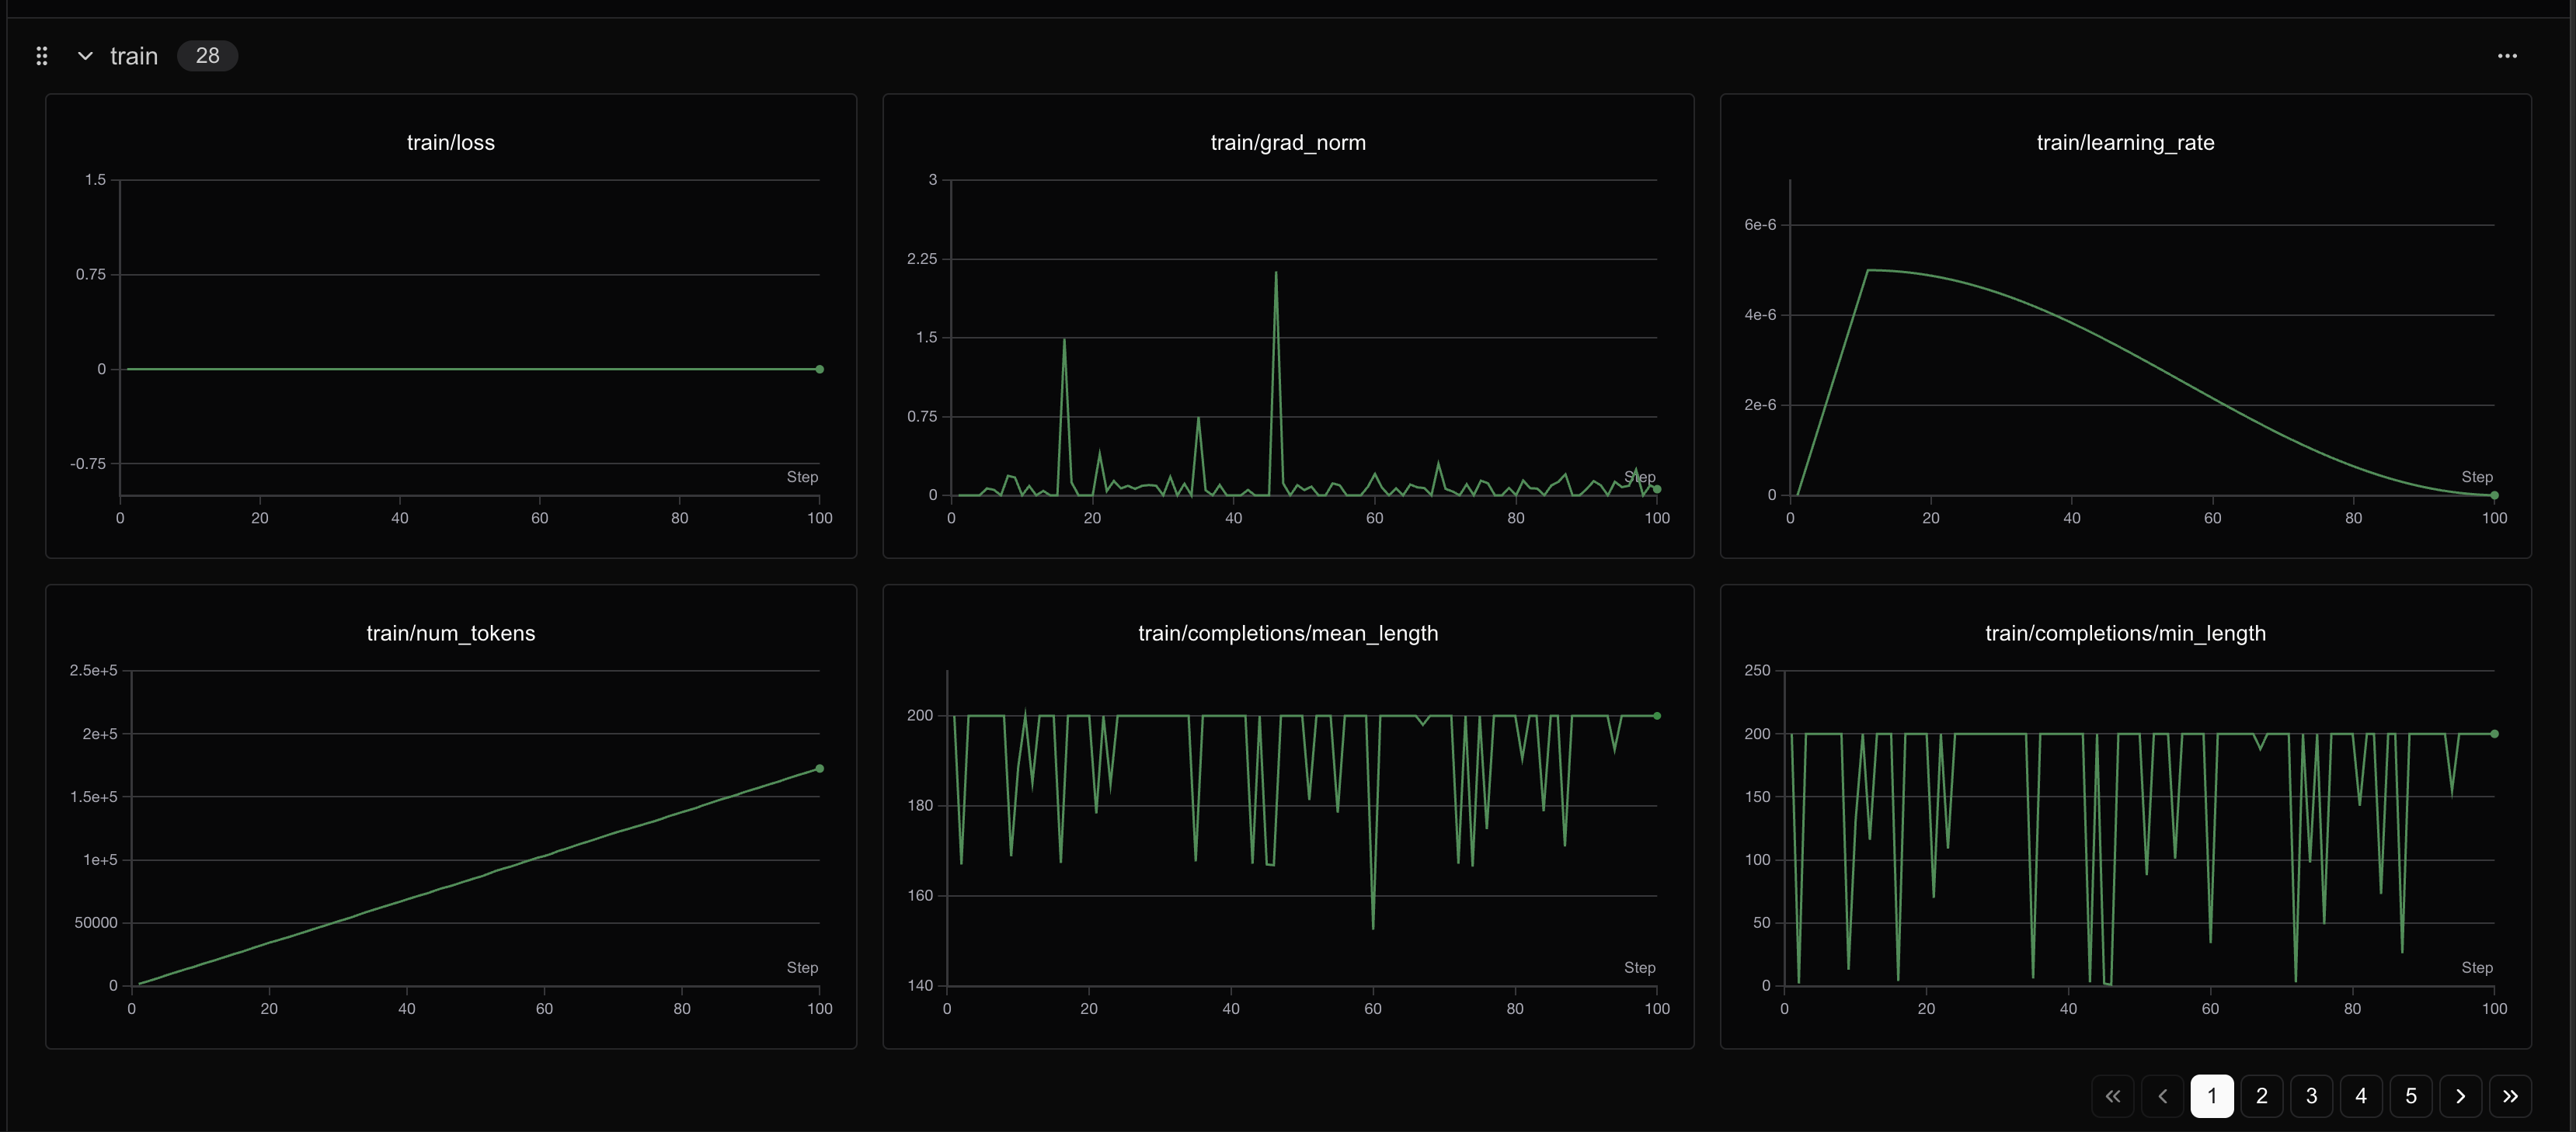2576x1132 pixels.
Task: Click the next page arrow
Action: click(x=2460, y=1096)
